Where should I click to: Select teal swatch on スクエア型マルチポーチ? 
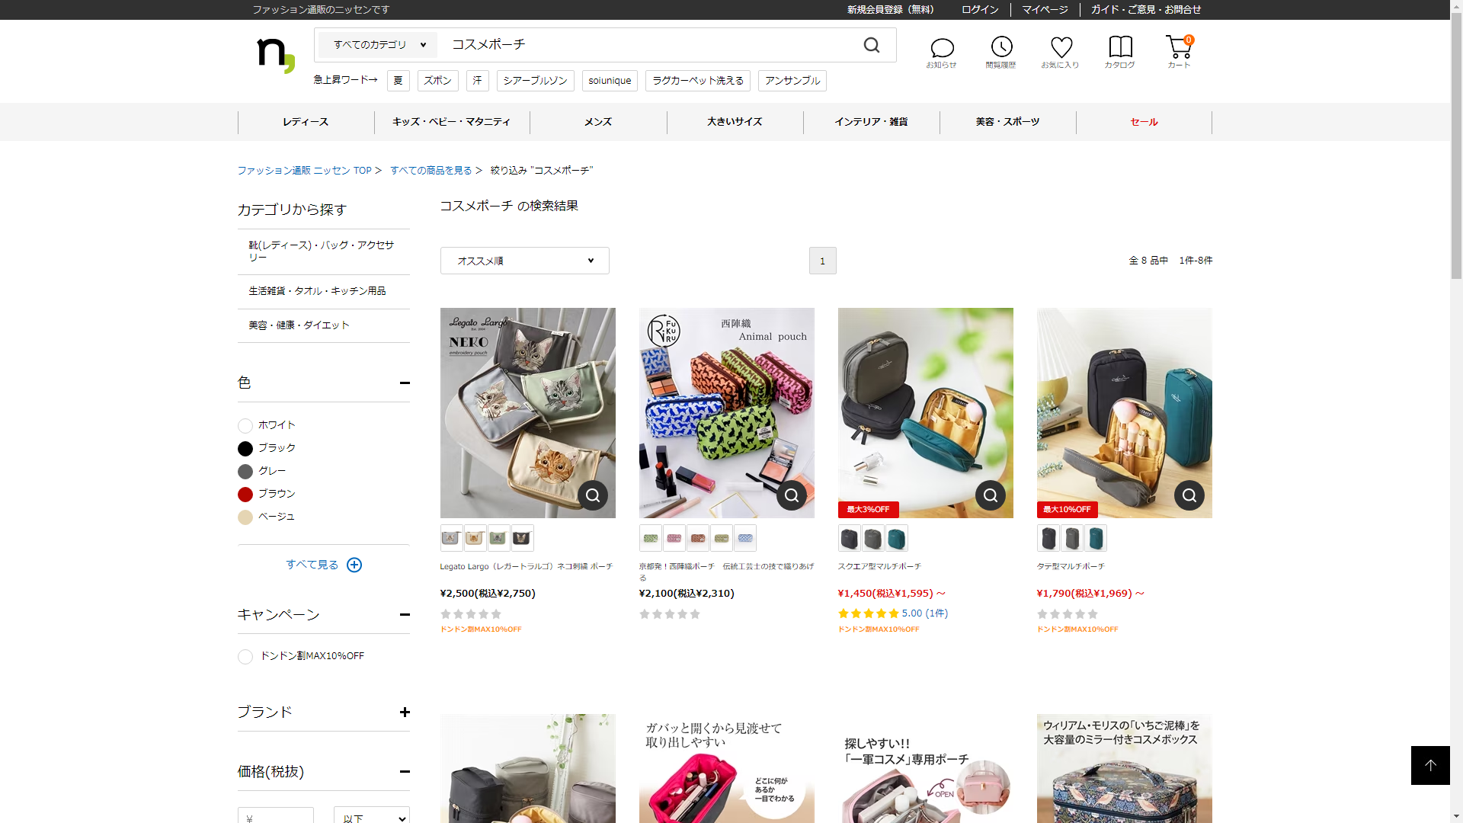point(897,539)
